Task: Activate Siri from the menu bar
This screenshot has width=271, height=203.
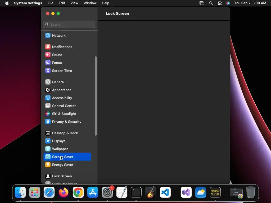Action: click(228, 3)
